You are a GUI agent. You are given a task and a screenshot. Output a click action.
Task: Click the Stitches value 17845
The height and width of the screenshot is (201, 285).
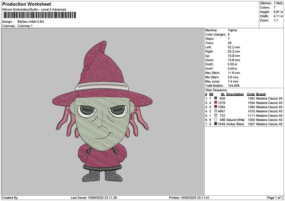click(278, 3)
